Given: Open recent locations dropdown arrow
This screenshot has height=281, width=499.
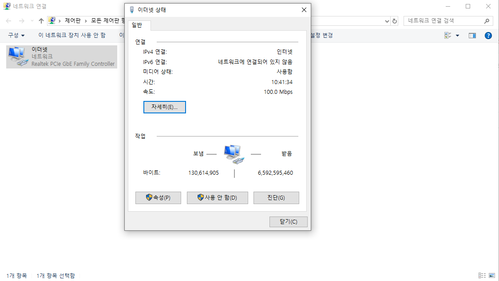Looking at the screenshot, I should point(32,21).
